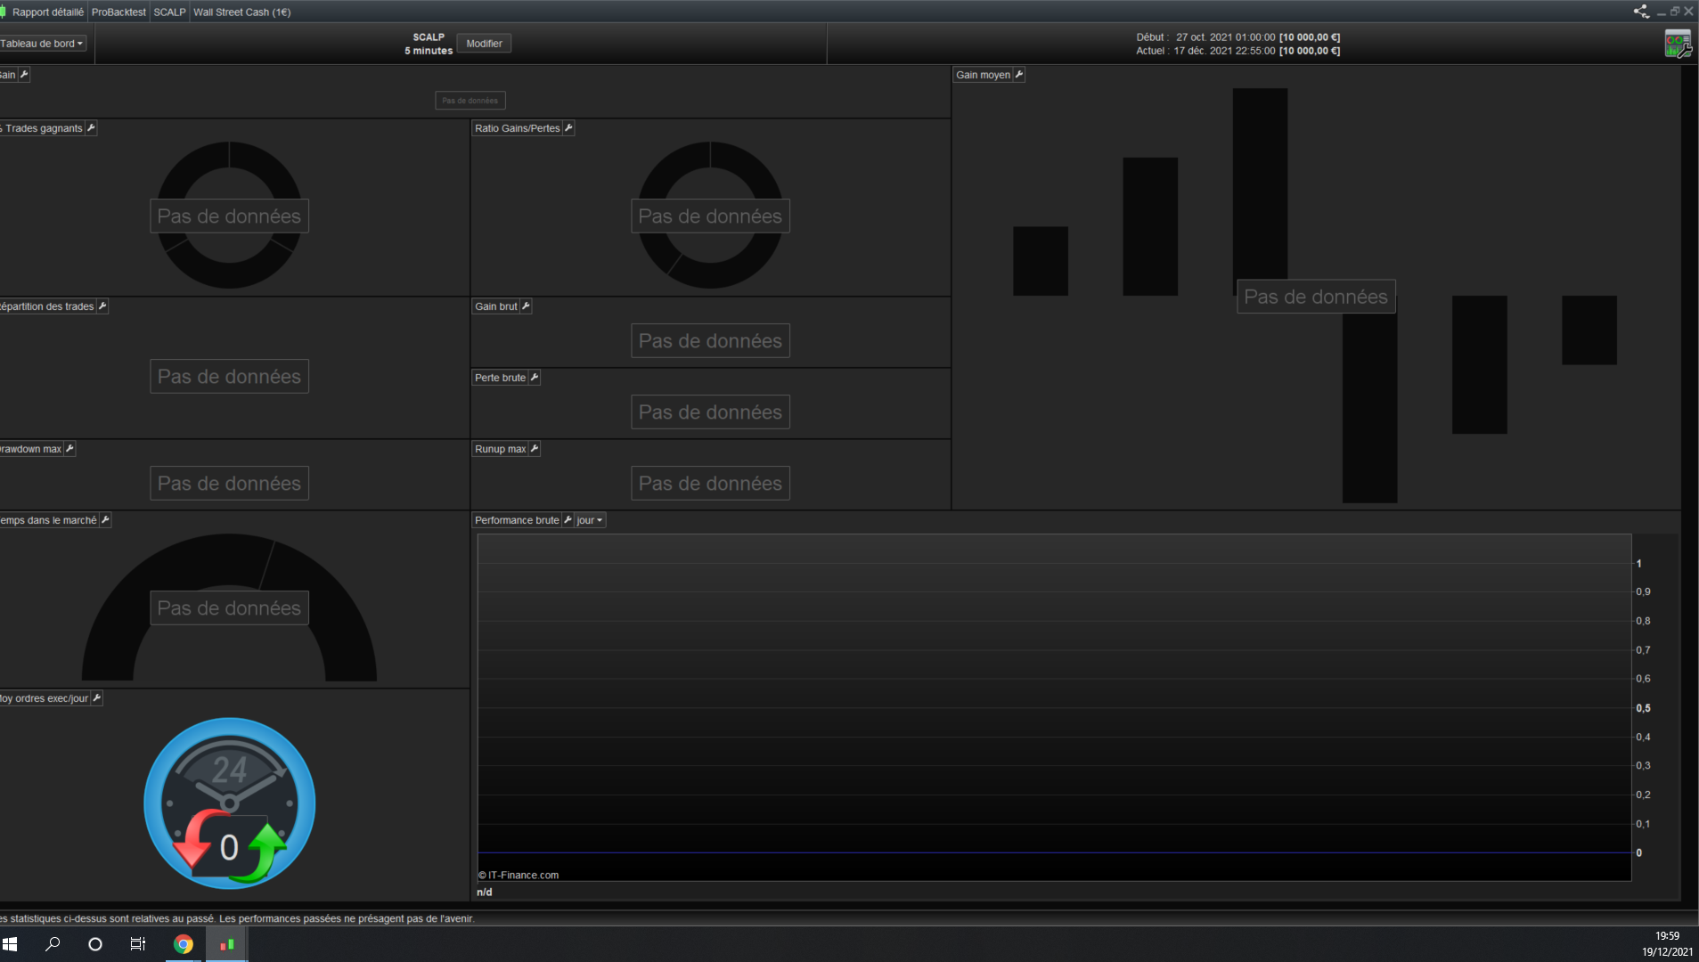Viewport: 1699px width, 962px height.
Task: Open the Windows Start menu
Action: [x=10, y=944]
